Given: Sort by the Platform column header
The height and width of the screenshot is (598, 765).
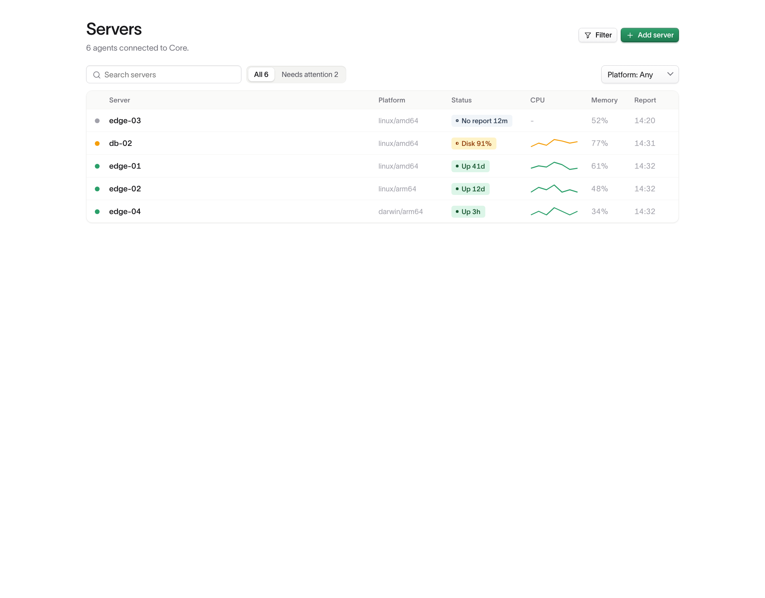Looking at the screenshot, I should 392,100.
